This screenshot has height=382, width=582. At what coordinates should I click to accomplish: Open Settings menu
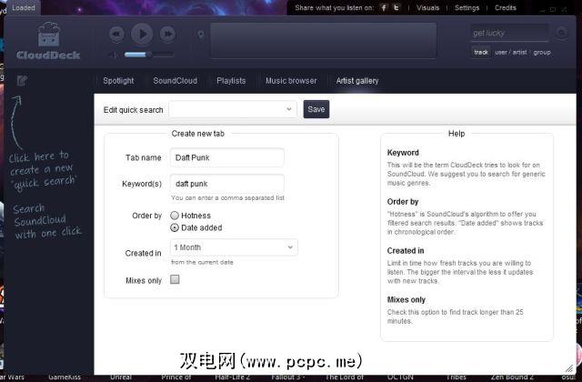(467, 8)
